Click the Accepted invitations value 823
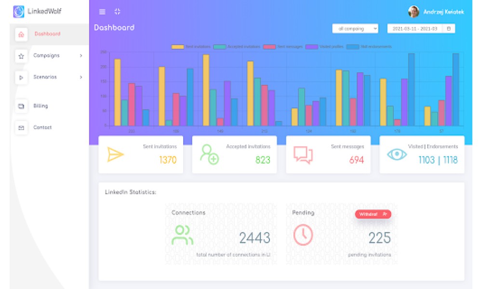Viewport: 482px width, 289px height. pos(263,160)
